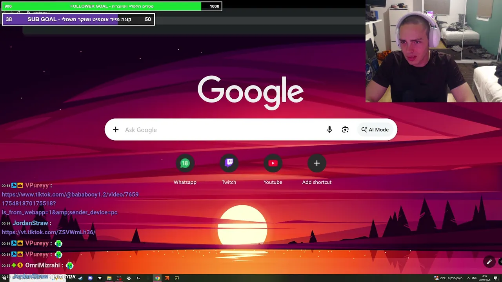This screenshot has width=502, height=282.
Task: Open the Logitech G Hub taskbar icon
Action: pyautogui.click(x=138, y=278)
